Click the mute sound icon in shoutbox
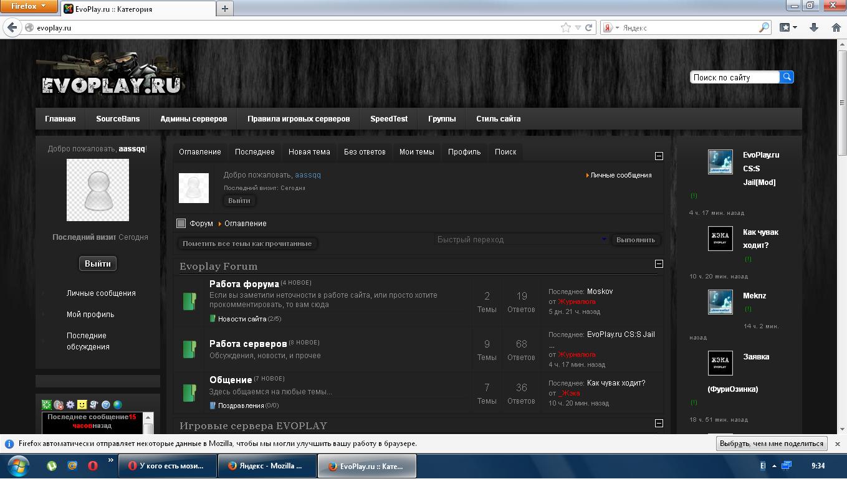The image size is (847, 479). click(59, 405)
